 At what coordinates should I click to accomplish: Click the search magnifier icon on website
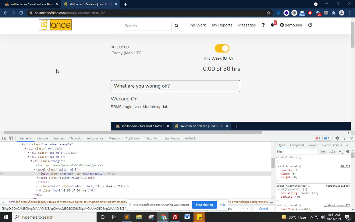pyautogui.click(x=176, y=26)
